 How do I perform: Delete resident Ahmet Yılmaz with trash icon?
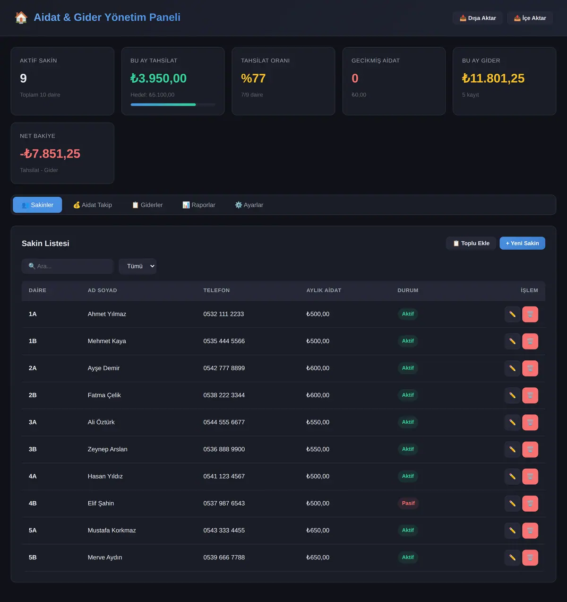(530, 314)
